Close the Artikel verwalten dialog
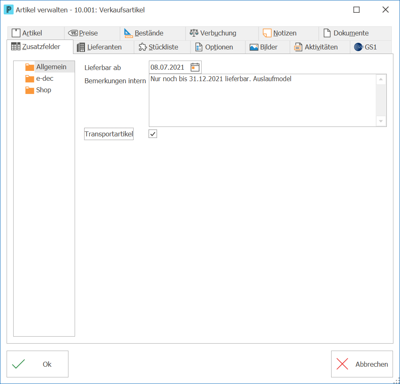Viewport: 400px width, 384px height. coord(386,10)
